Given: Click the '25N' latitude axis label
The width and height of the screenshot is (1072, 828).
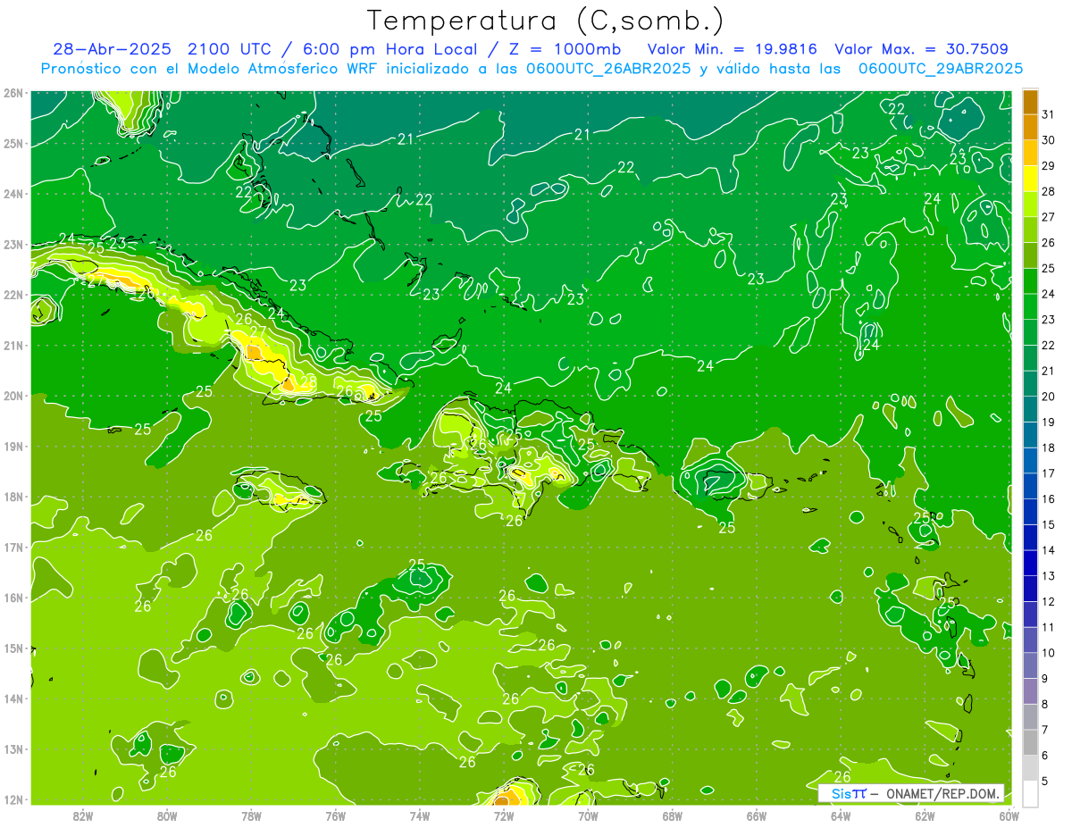Looking at the screenshot, I should [14, 143].
